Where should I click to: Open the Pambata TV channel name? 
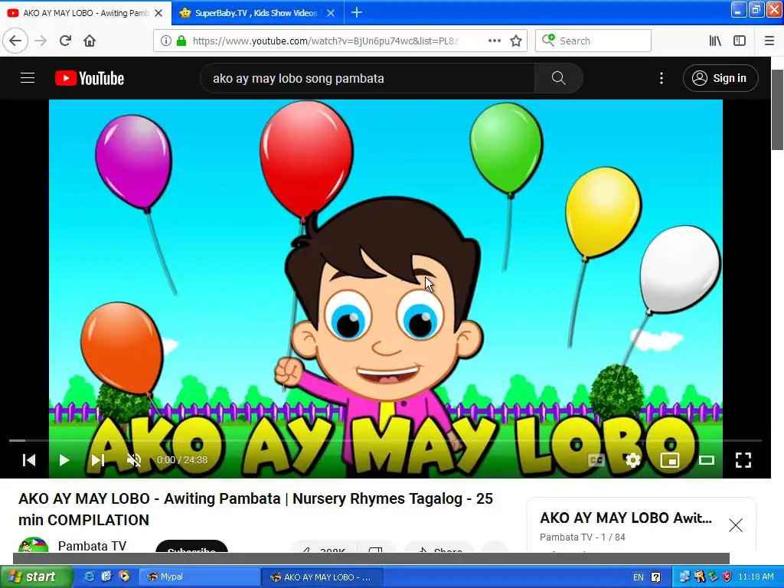coord(92,545)
